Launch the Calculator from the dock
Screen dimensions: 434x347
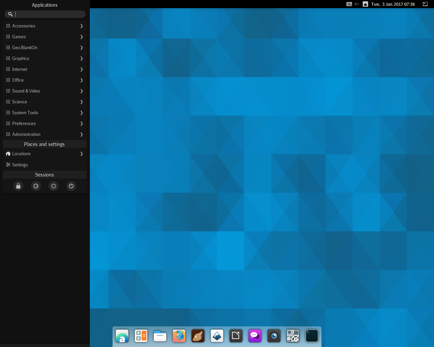pos(141,336)
